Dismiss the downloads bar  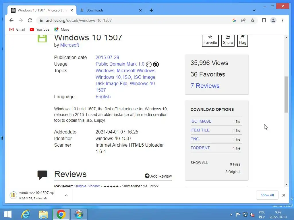point(283,195)
